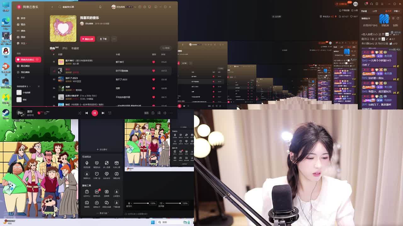Expand 更多 under 我的播客 in the sidebar

click(21, 78)
